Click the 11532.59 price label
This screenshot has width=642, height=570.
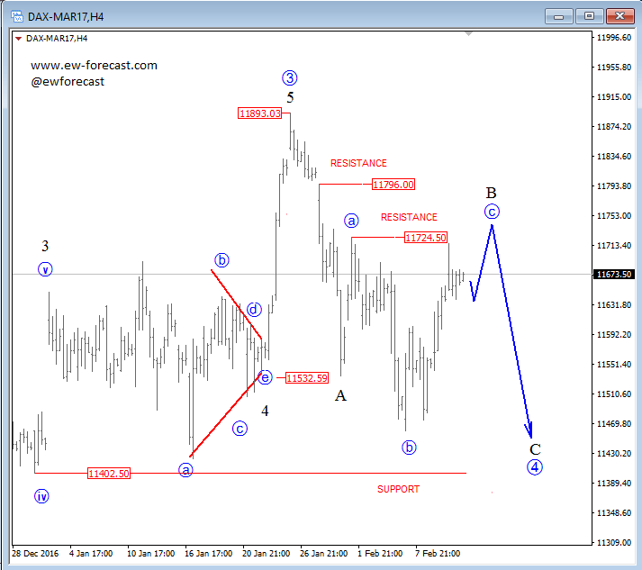[306, 378]
